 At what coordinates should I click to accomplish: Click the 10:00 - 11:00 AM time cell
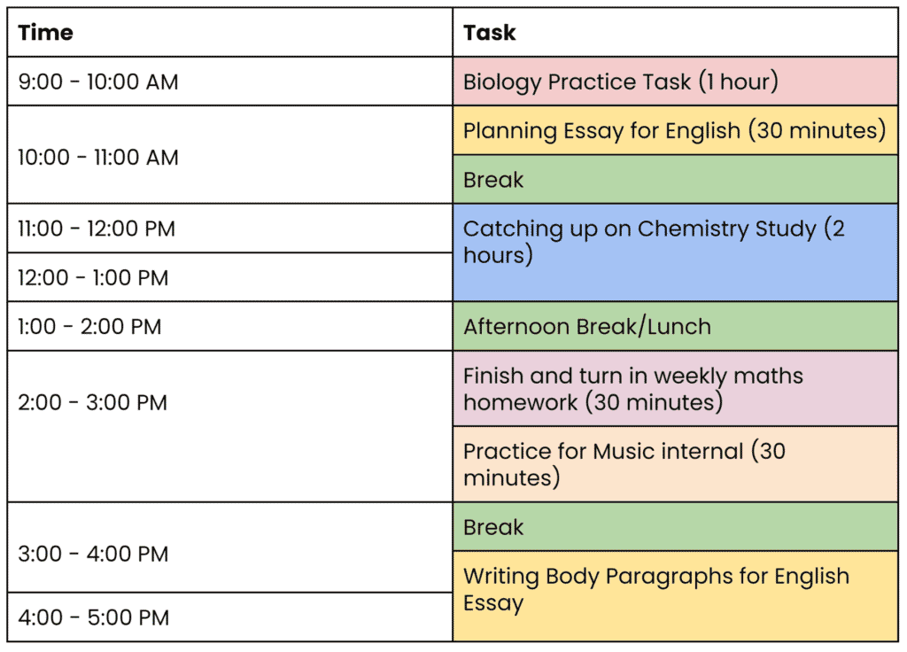[229, 155]
